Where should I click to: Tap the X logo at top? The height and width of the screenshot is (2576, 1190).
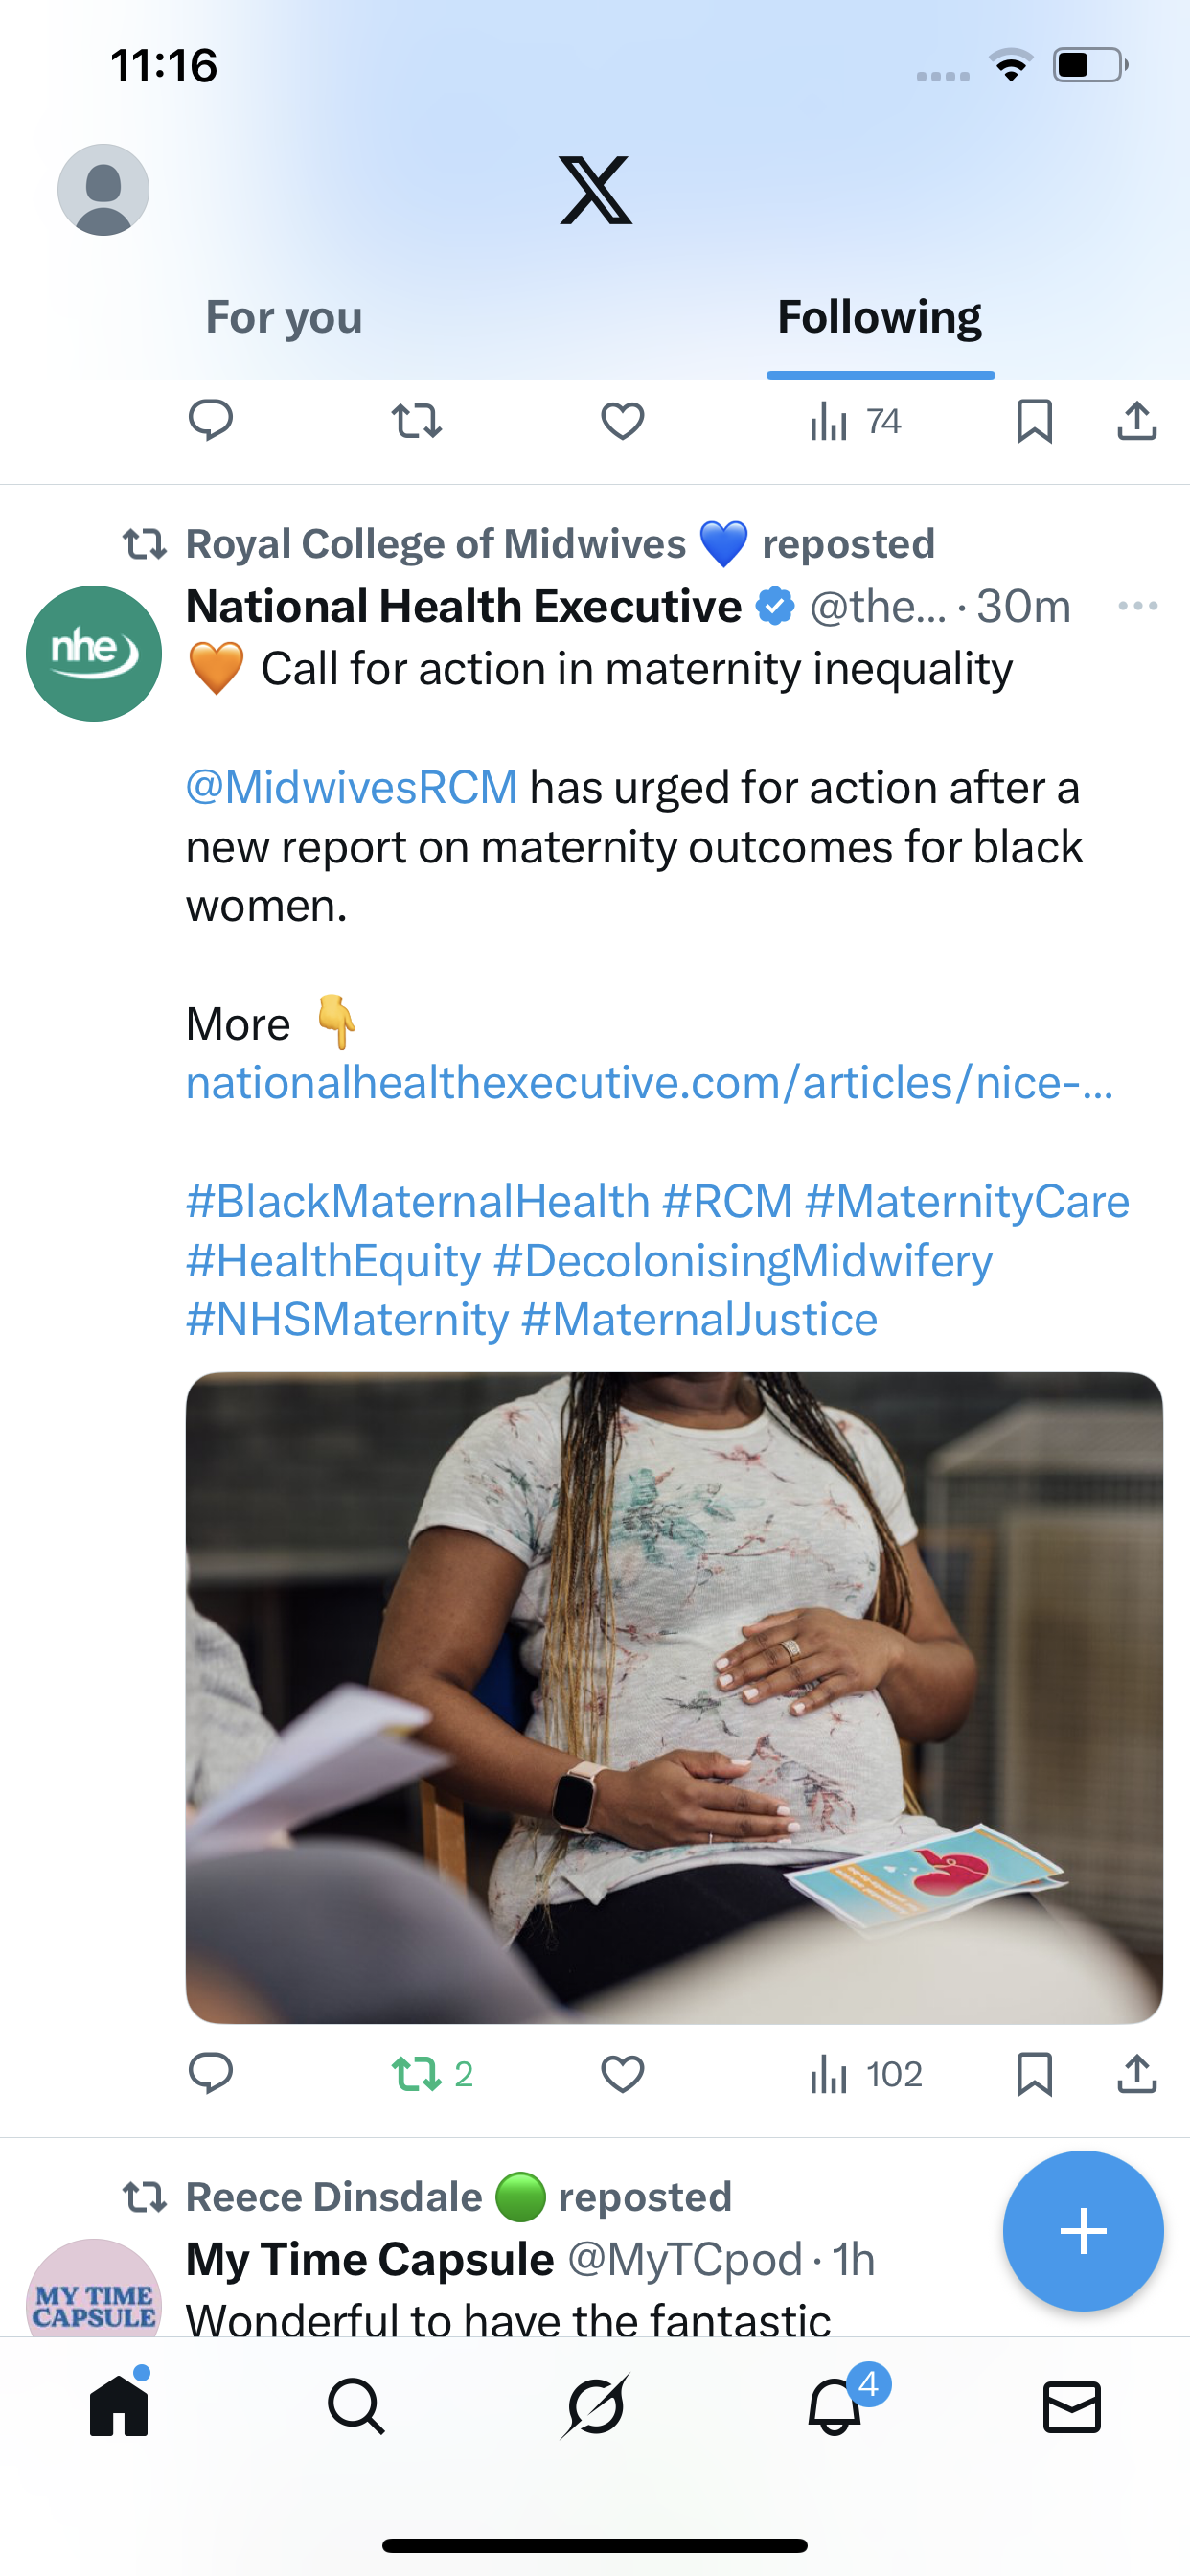(x=595, y=190)
